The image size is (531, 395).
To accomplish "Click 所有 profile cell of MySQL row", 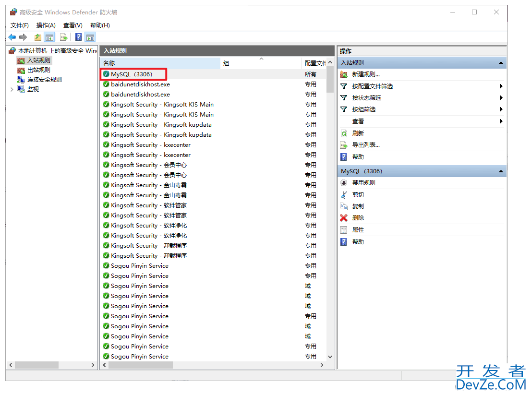I will 310,74.
